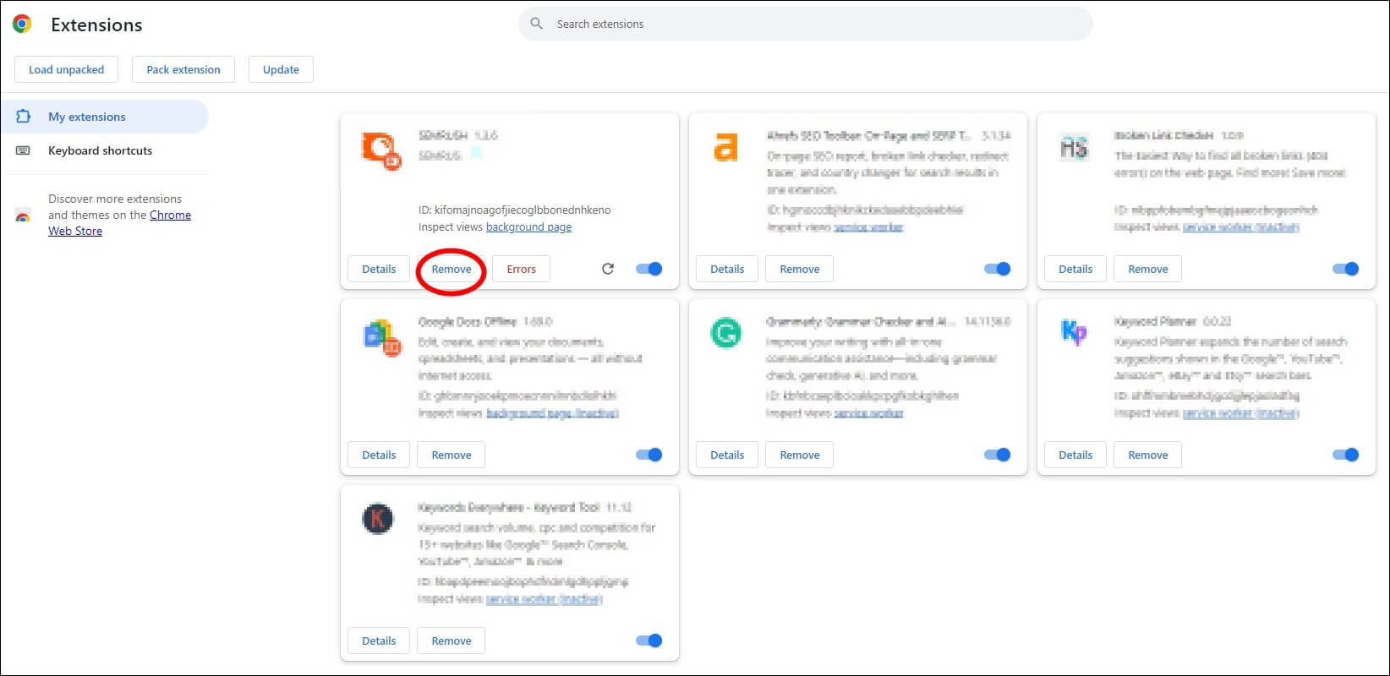Open Details for Google Docs Offline

(x=379, y=455)
